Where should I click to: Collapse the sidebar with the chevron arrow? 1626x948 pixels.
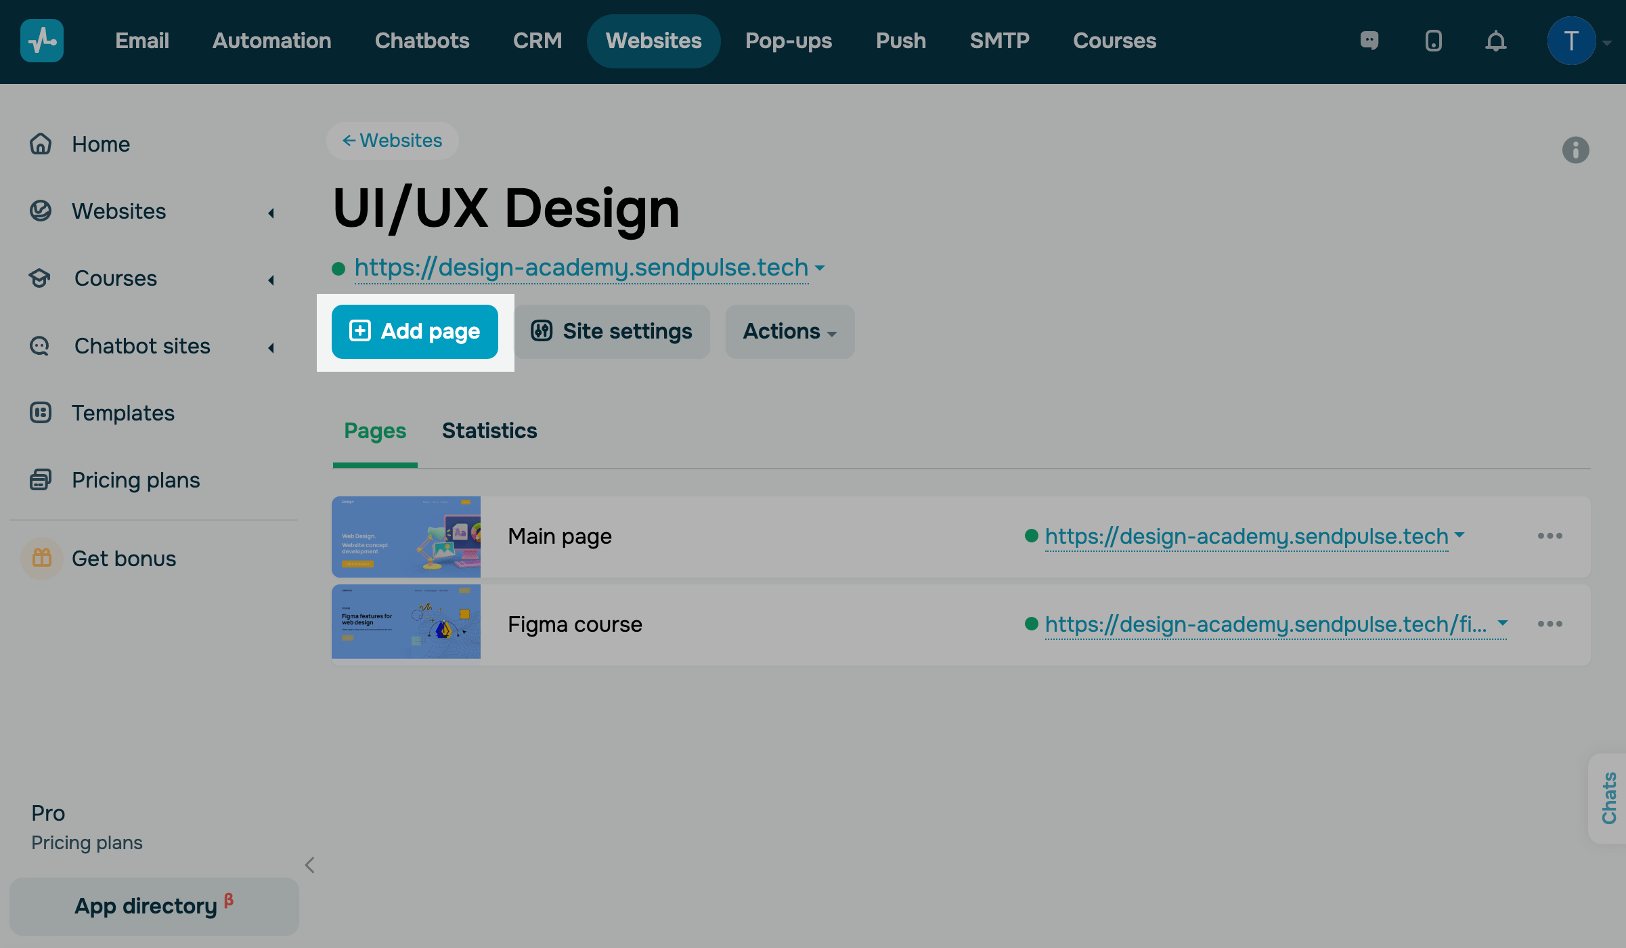[x=309, y=865]
